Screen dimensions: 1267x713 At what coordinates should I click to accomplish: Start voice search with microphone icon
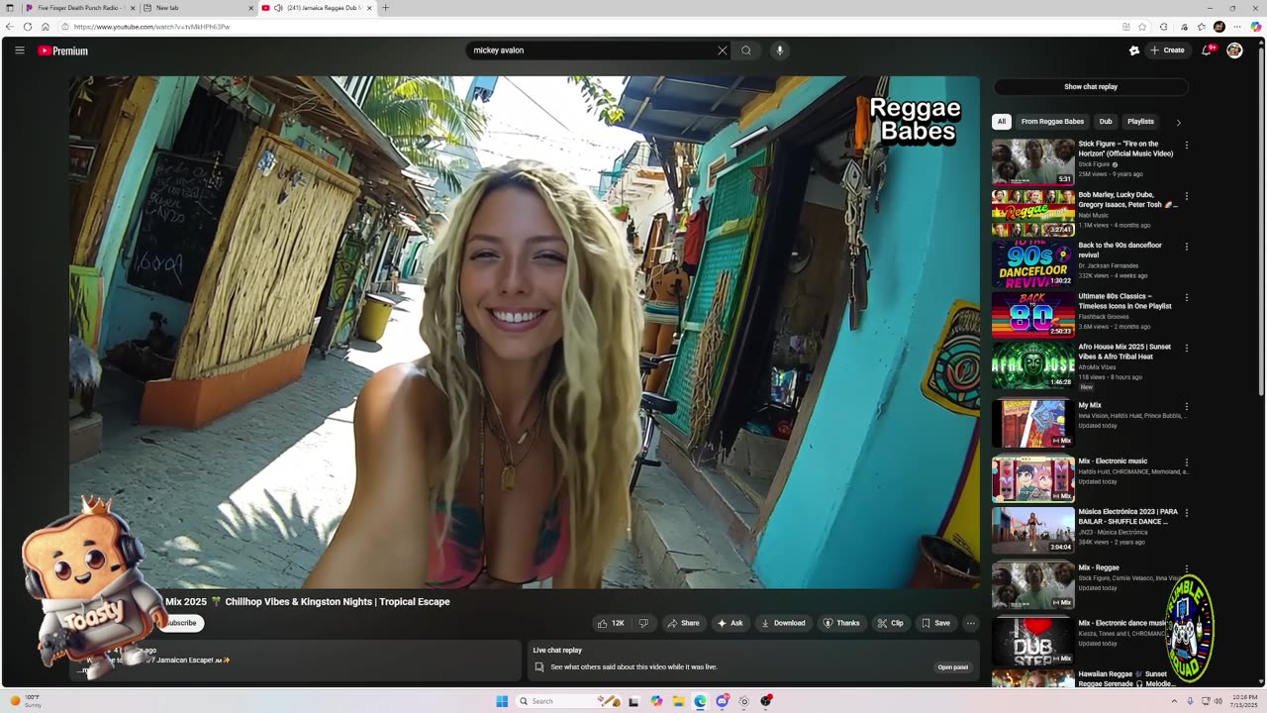click(780, 51)
